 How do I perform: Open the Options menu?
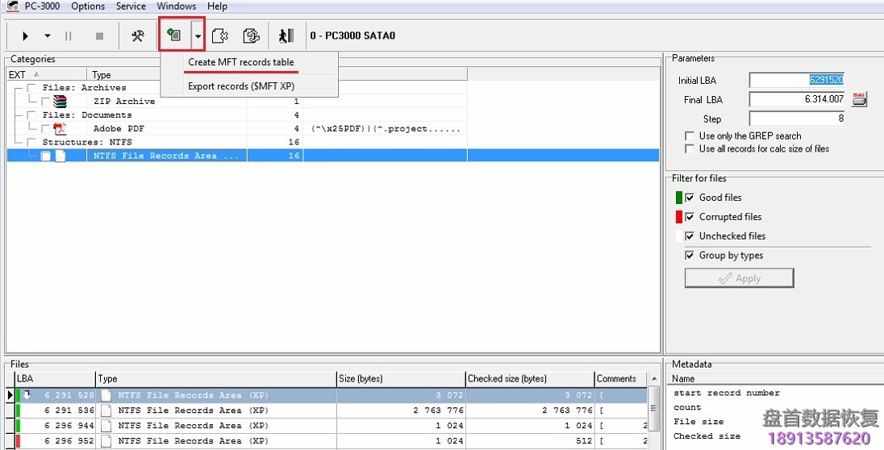coord(88,6)
